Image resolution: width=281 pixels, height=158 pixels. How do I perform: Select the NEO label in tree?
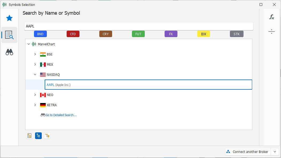click(50, 95)
